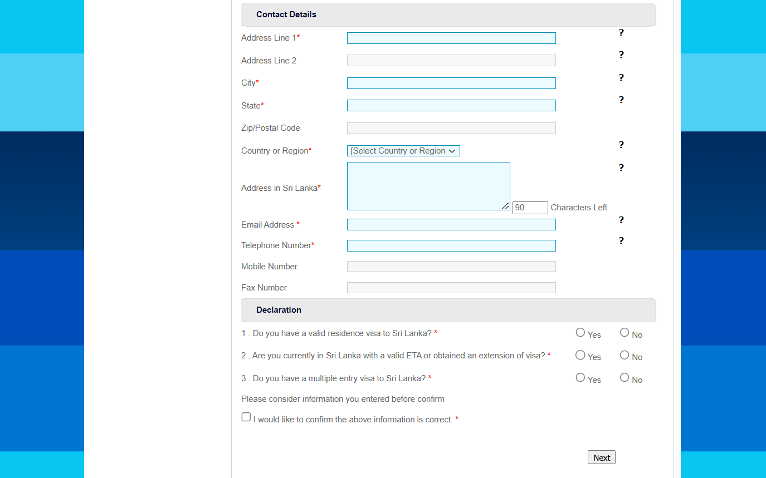Click help icon for Address Line 1
The height and width of the screenshot is (478, 766).
pos(621,33)
